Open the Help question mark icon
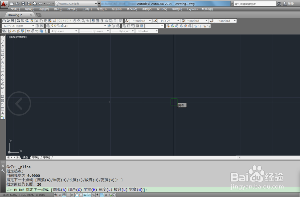Screen dimensions: 300x197 [121, 21]
